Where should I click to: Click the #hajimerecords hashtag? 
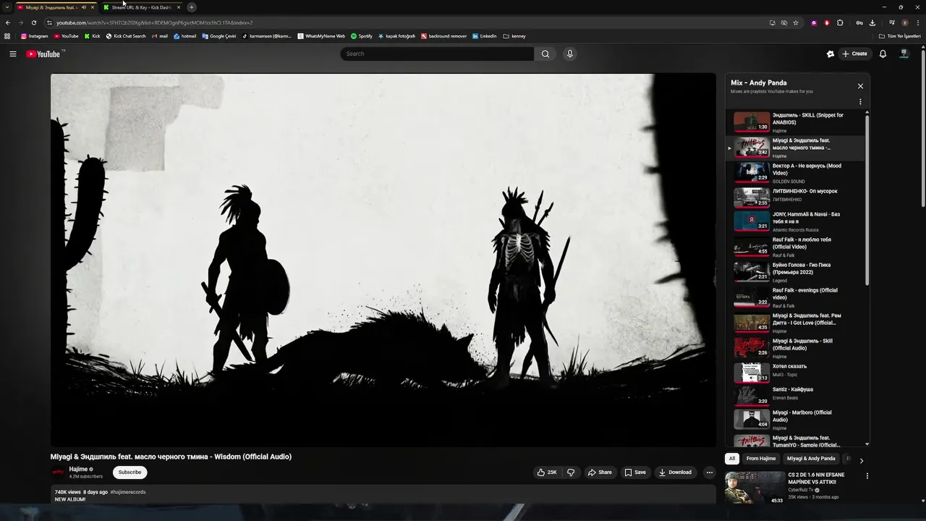click(x=128, y=492)
